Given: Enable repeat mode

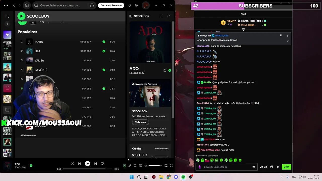Looking at the screenshot, I should coord(102,164).
